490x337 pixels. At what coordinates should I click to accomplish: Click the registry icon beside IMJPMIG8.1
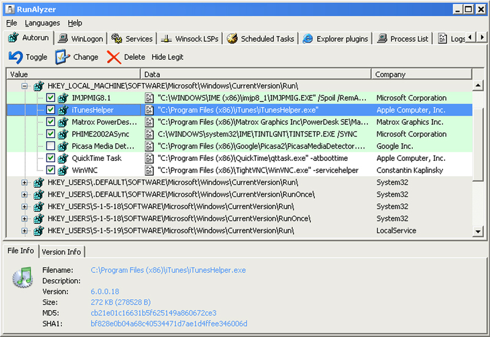[x=63, y=98]
